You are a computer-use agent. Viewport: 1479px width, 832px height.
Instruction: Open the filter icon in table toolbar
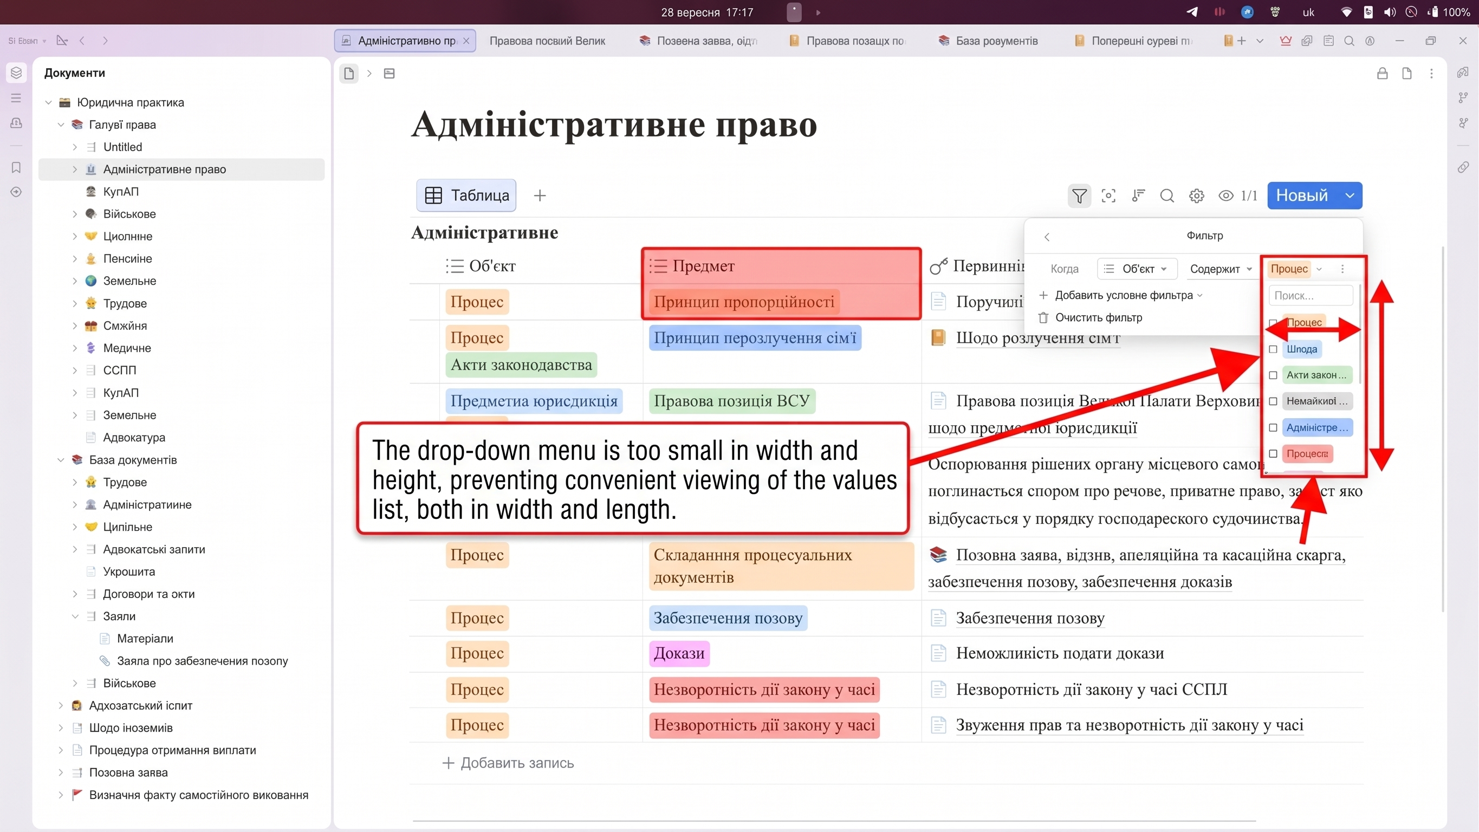tap(1079, 196)
